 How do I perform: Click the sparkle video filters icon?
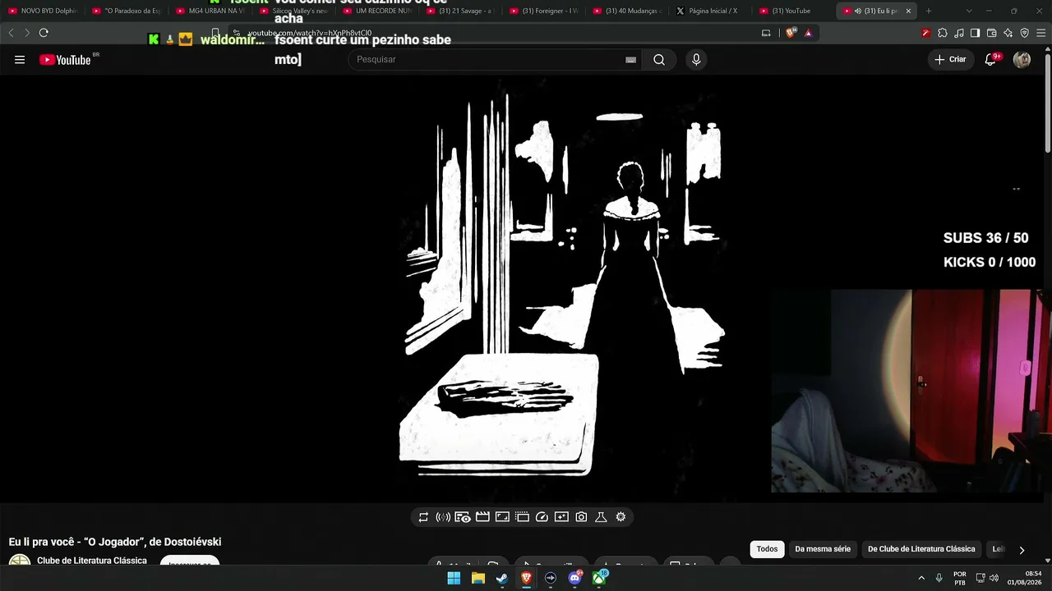click(561, 517)
